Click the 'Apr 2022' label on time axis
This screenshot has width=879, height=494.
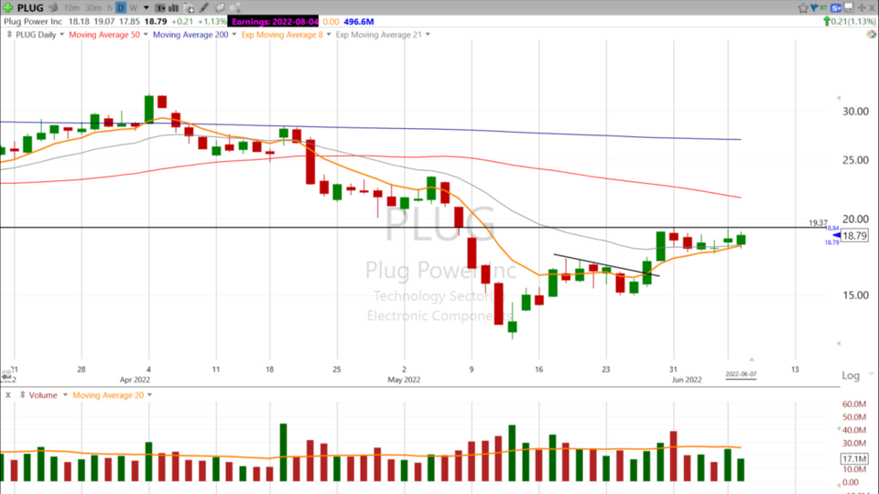[136, 379]
